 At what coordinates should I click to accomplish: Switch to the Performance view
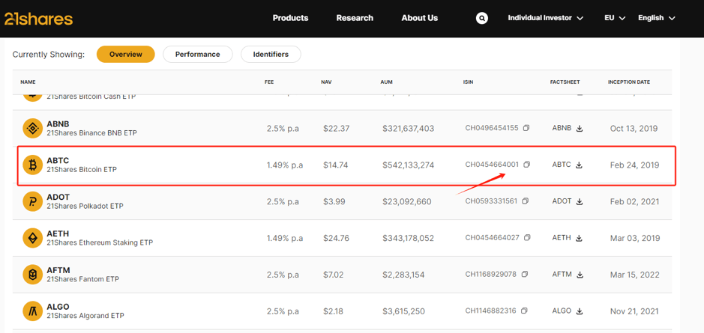[197, 54]
